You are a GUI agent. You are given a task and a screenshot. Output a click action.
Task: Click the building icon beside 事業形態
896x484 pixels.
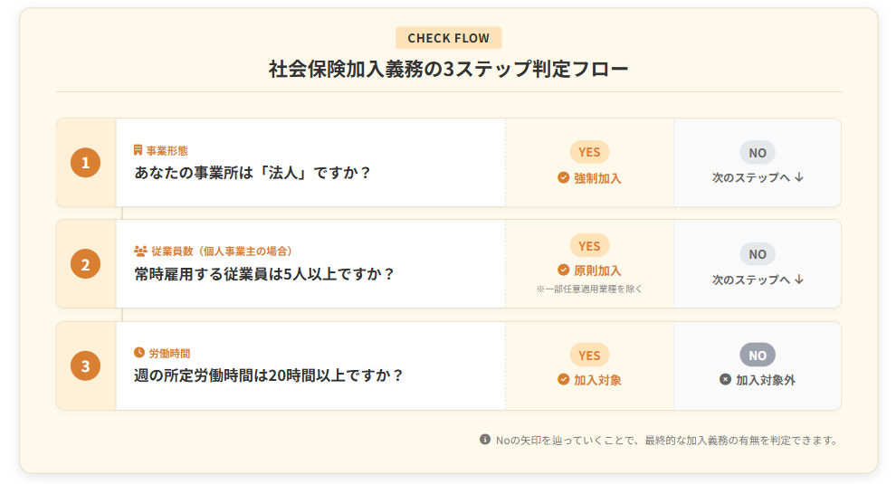click(138, 150)
